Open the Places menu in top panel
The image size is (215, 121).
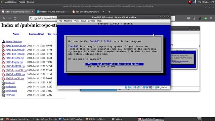coord(22,2)
